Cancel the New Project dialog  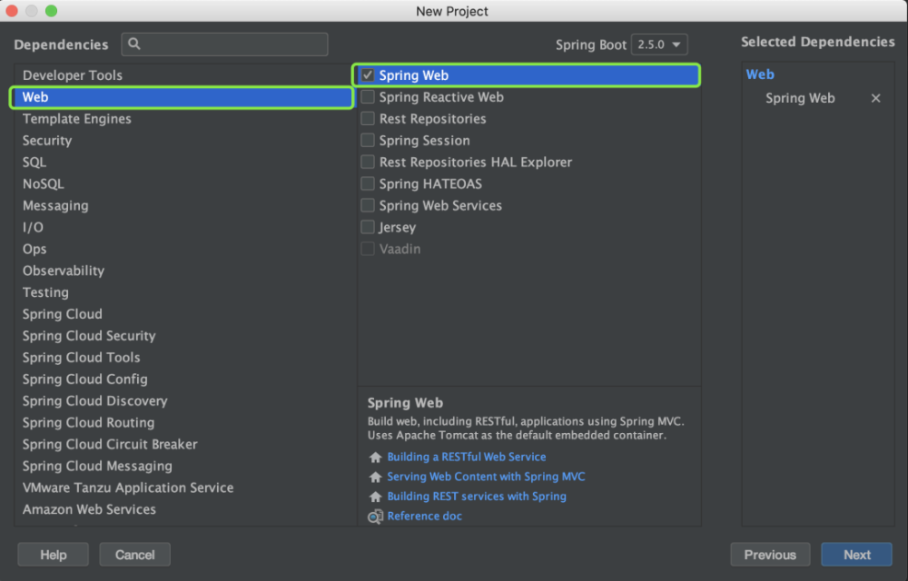tap(135, 555)
